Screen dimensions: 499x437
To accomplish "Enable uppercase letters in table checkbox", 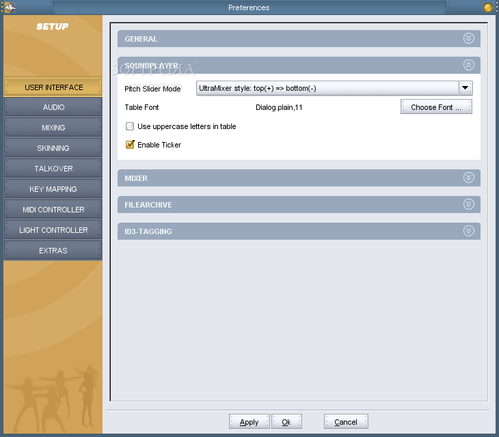I will coord(130,126).
